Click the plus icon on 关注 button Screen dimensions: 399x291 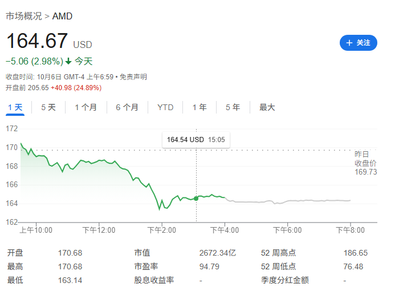tap(349, 43)
